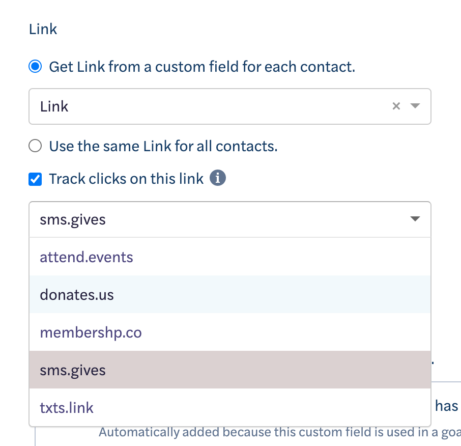
Task: Open the info tooltip for click tracking
Action: coord(218,178)
